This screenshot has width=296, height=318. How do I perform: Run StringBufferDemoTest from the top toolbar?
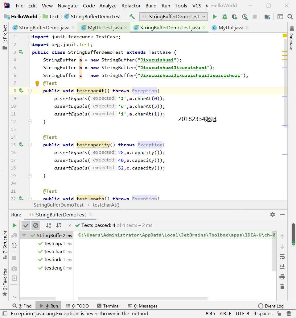[x=215, y=17]
